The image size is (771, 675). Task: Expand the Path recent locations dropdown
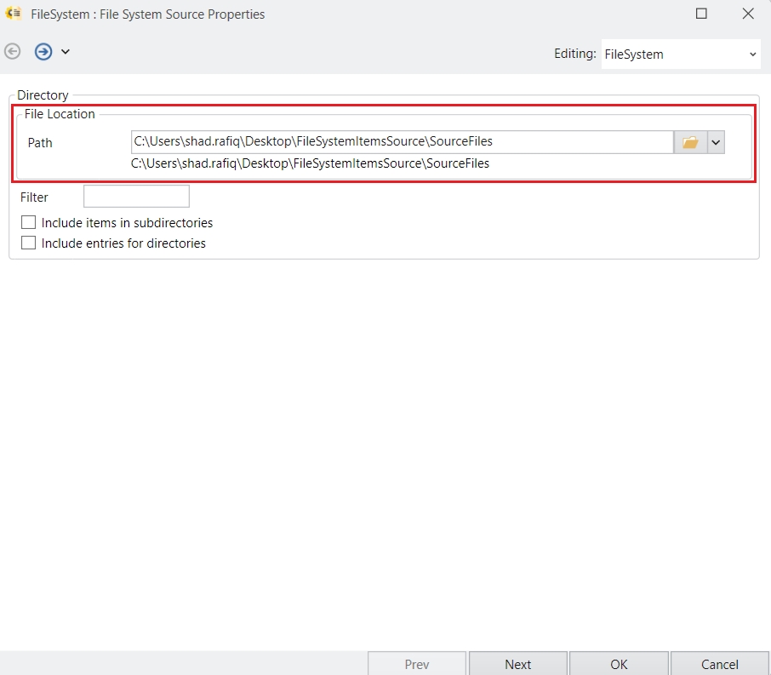[x=716, y=142]
